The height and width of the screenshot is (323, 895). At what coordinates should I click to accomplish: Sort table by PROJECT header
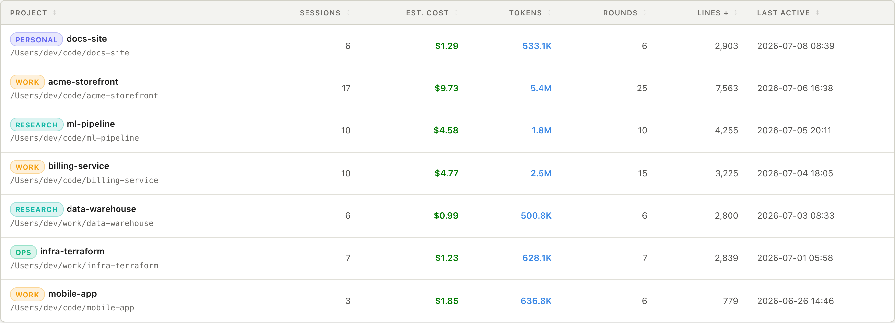28,13
